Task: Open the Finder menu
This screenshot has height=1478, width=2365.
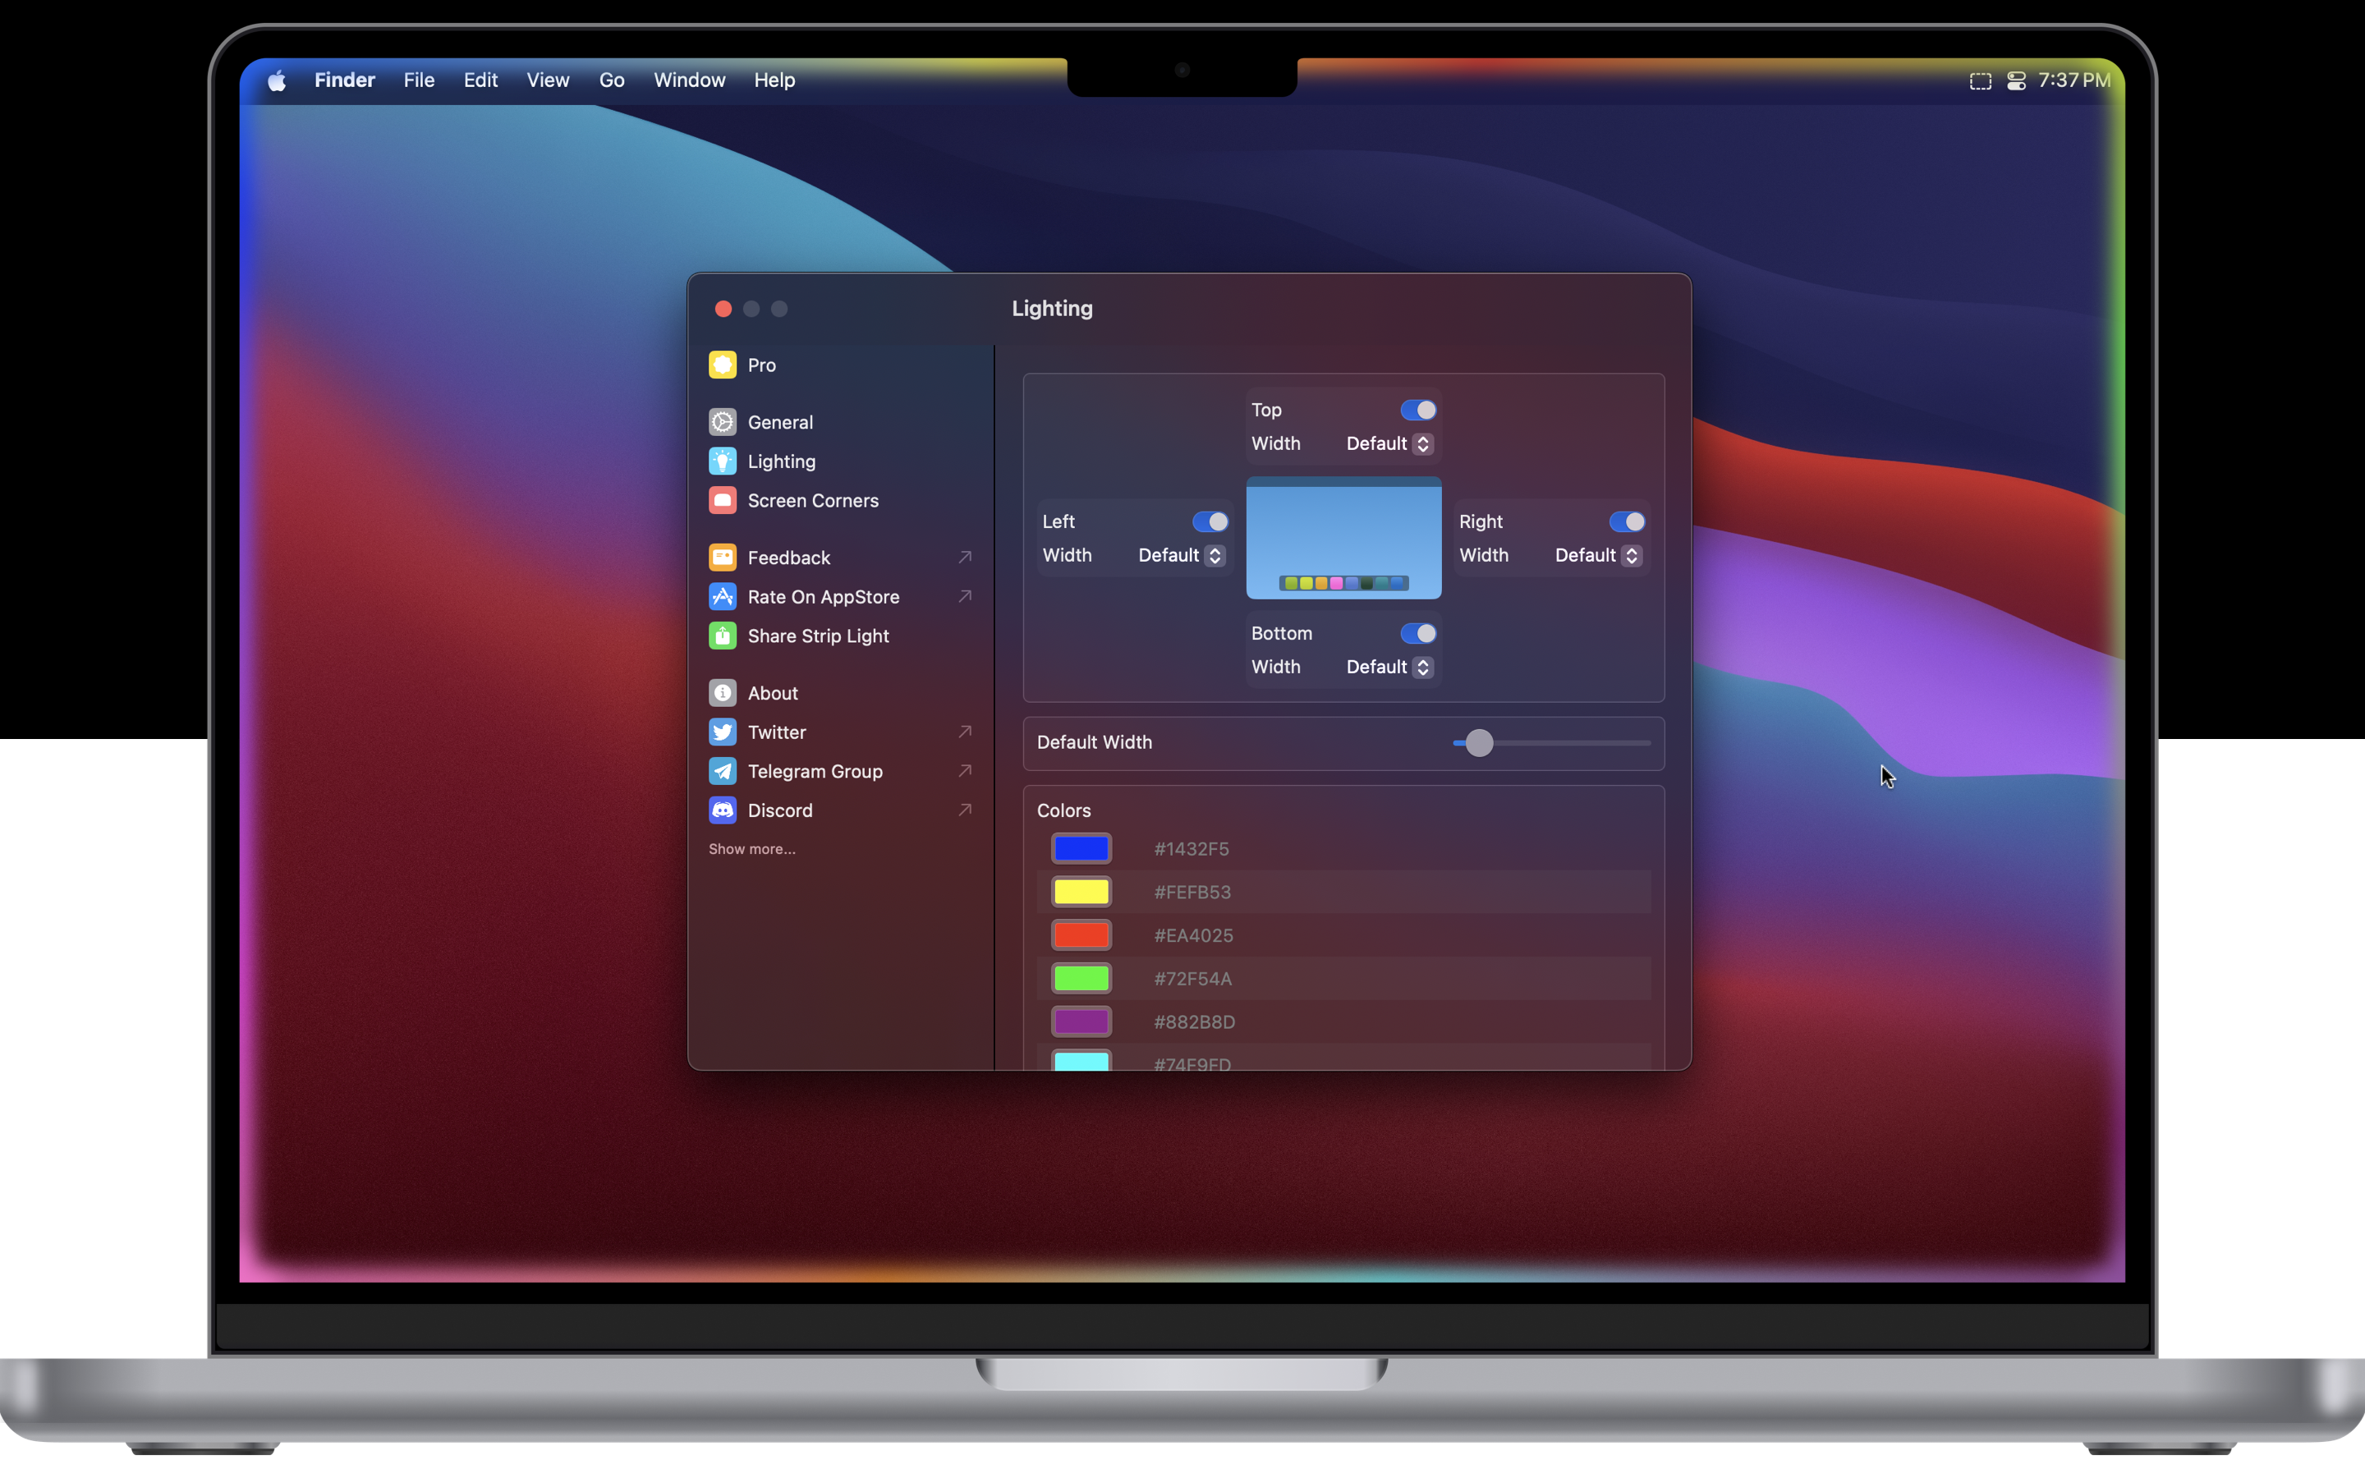Action: coord(345,80)
